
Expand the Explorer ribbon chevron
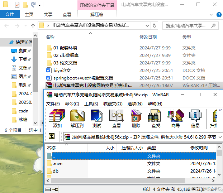211,15
